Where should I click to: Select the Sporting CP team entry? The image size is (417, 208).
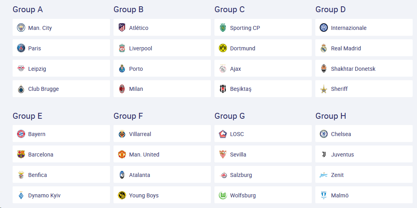tap(263, 28)
